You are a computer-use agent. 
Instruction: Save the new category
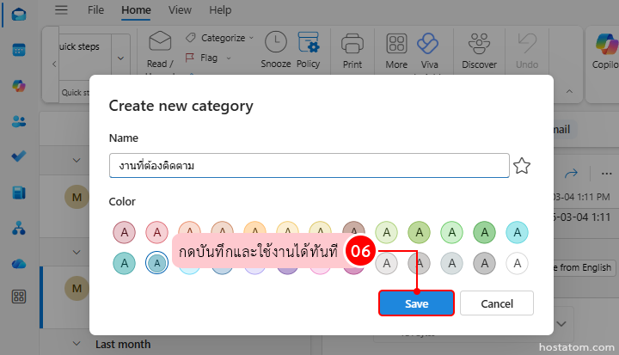(x=416, y=303)
